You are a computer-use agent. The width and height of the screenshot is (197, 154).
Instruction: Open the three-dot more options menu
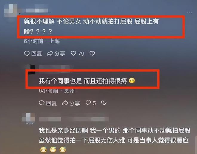[x=189, y=12]
